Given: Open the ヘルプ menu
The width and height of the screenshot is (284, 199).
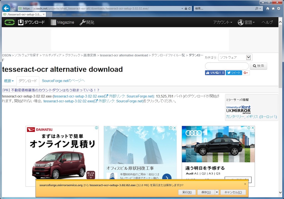Looking at the screenshot, I should [x=267, y=22].
